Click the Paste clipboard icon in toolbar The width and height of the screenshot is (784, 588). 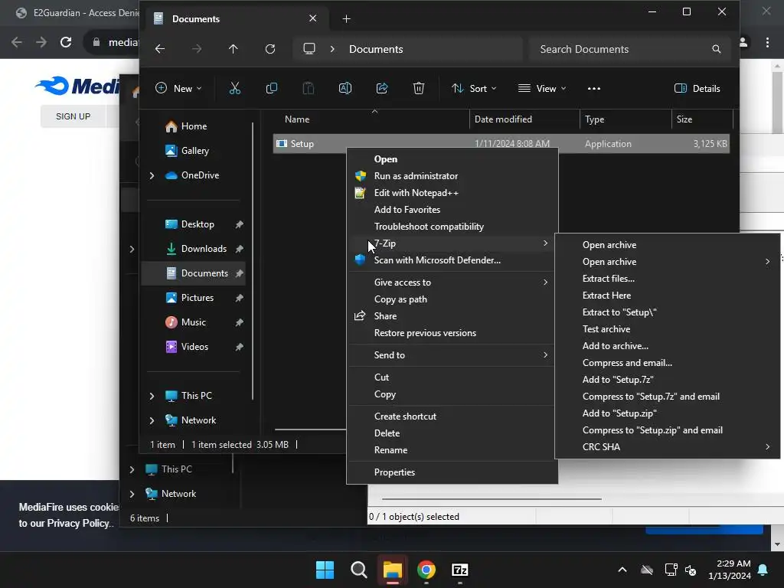(309, 89)
